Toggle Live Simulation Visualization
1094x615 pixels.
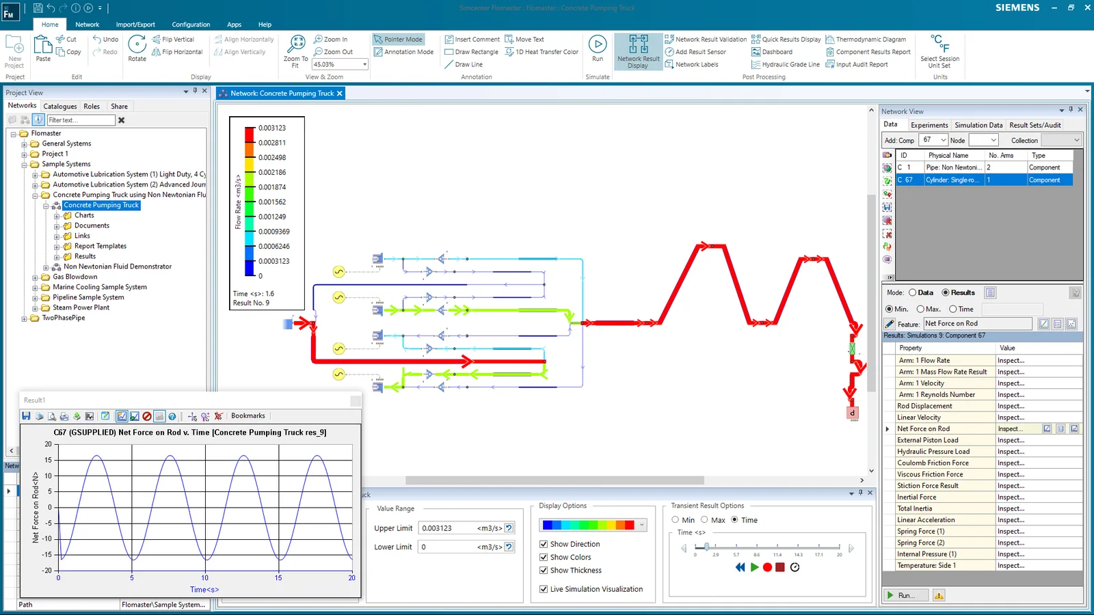pos(544,589)
